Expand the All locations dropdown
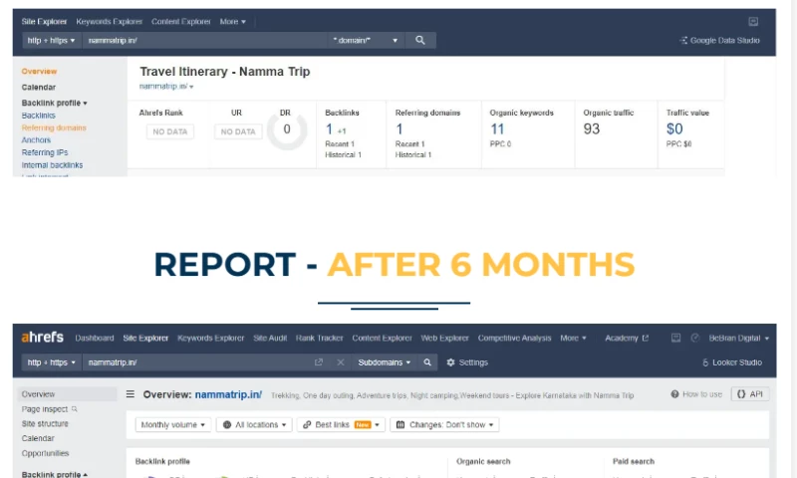The width and height of the screenshot is (797, 478). pyautogui.click(x=253, y=424)
